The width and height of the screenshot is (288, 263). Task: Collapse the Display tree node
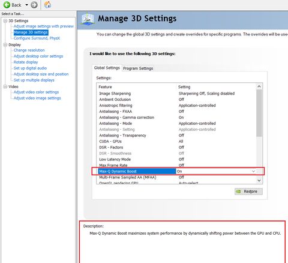tap(5, 44)
